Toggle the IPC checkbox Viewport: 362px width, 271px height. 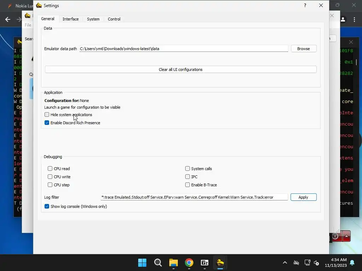[187, 176]
